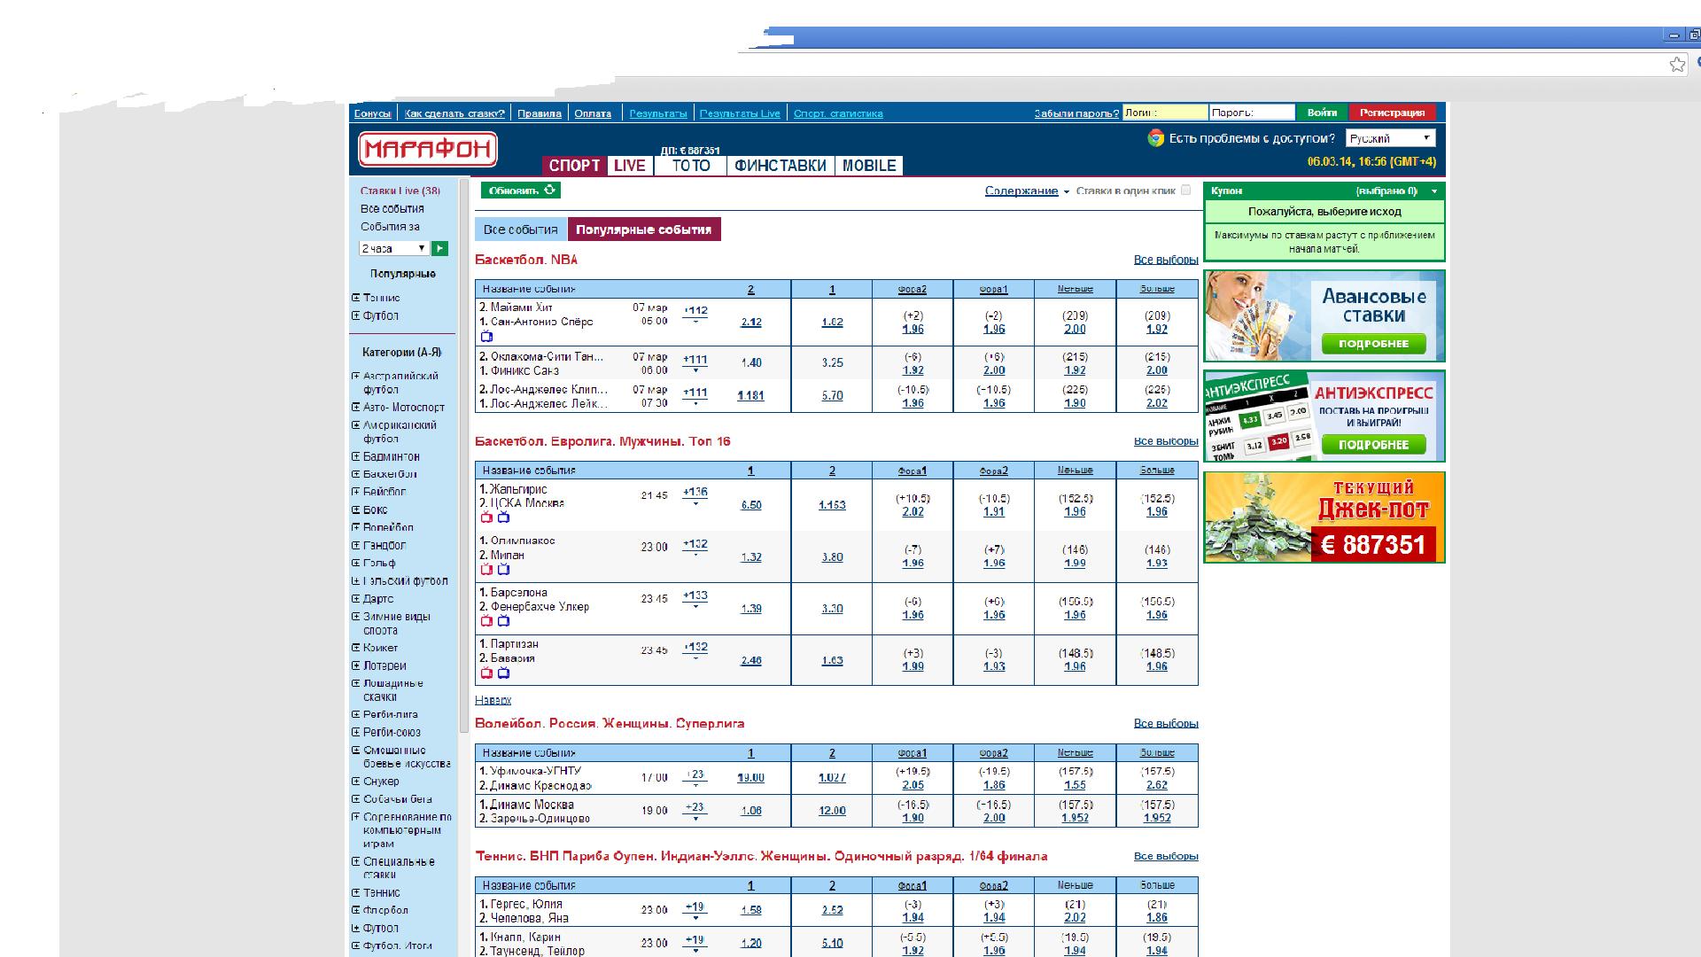Open the Забыли пароль? link

tap(1076, 113)
